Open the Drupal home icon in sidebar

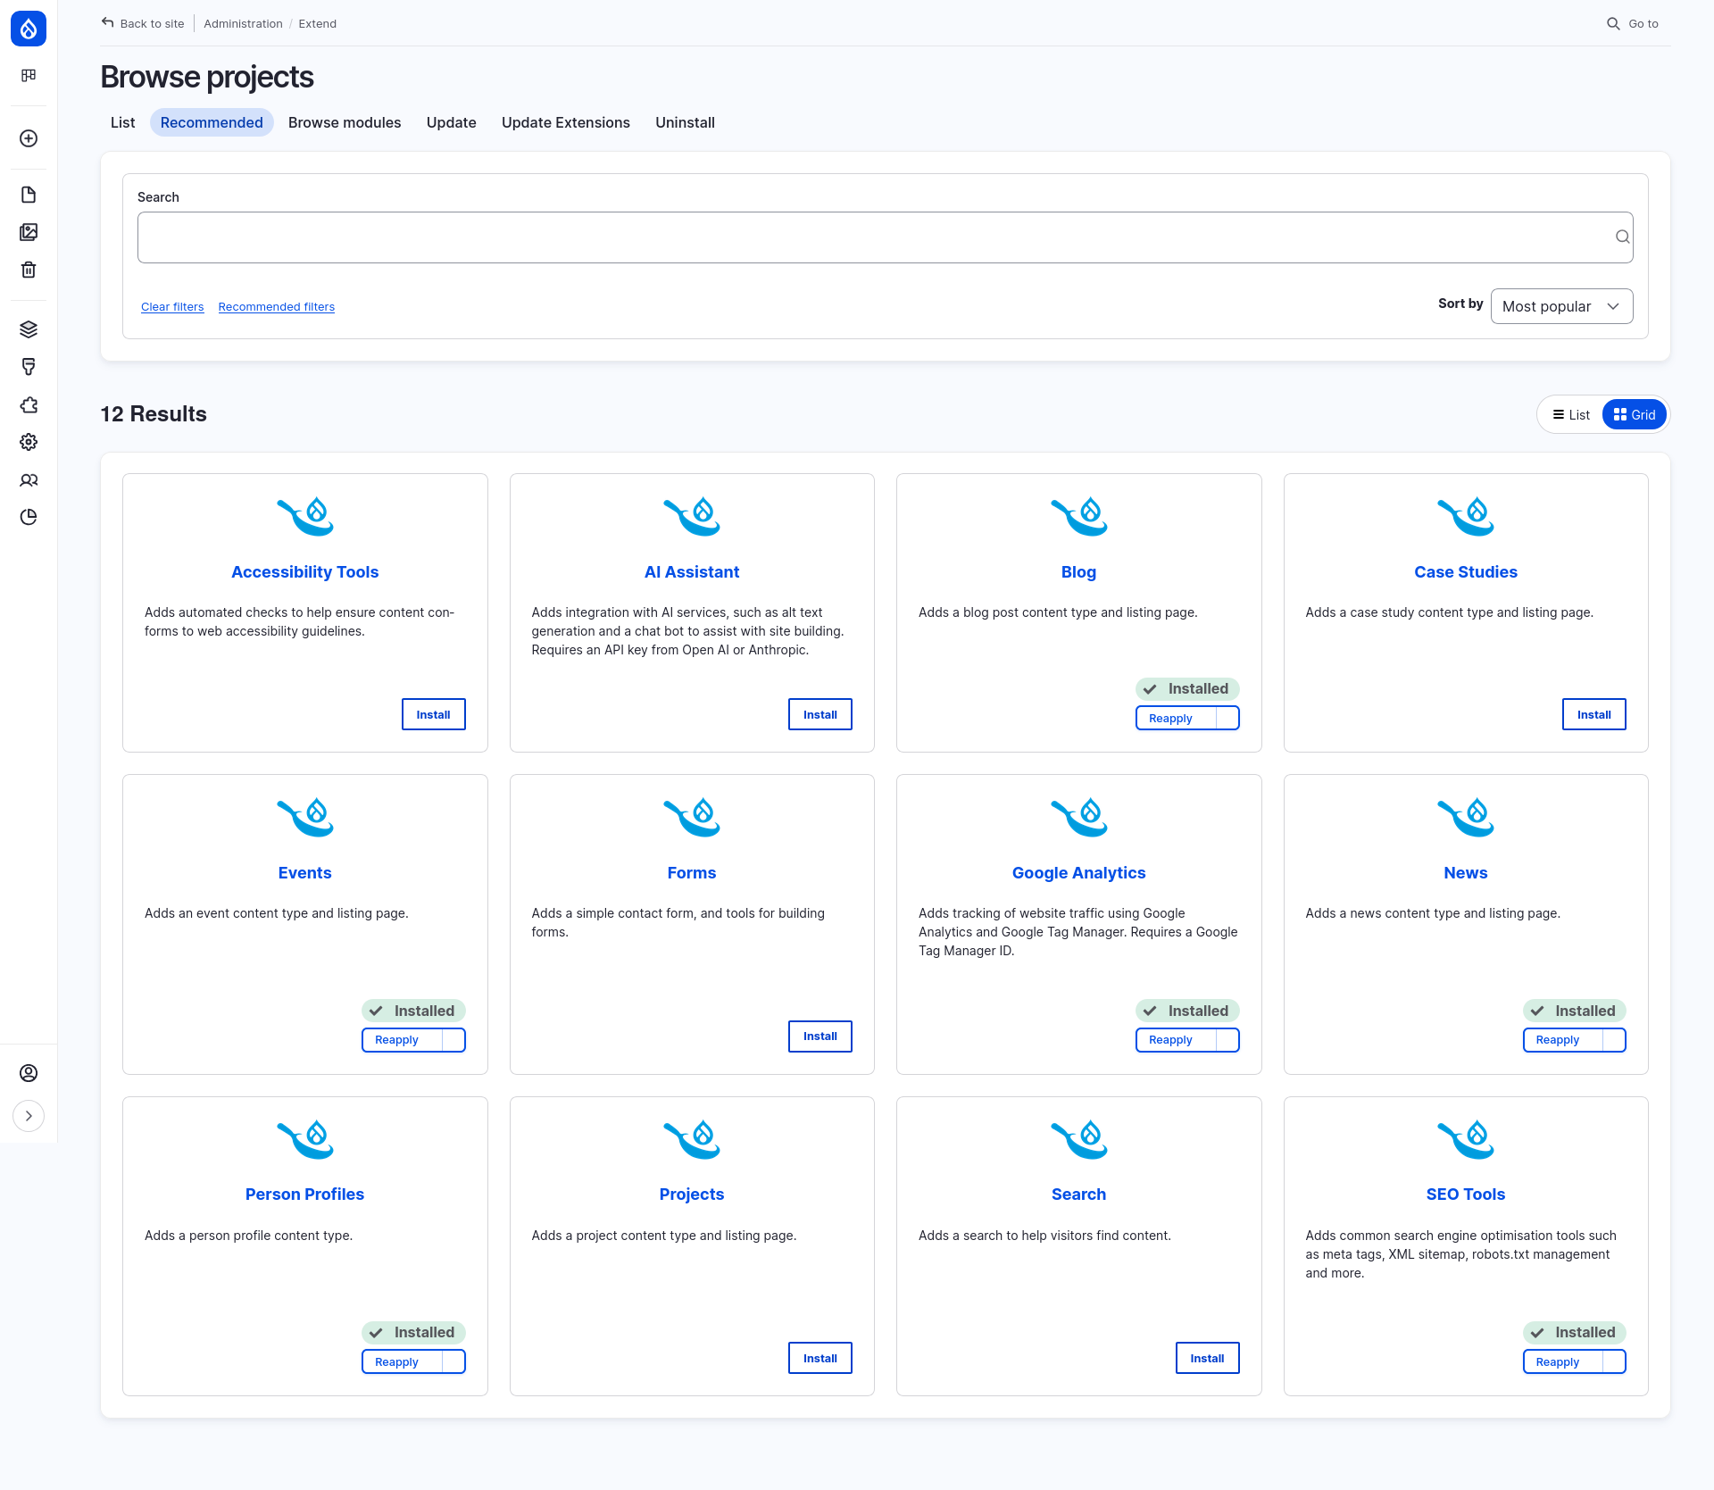pyautogui.click(x=29, y=28)
